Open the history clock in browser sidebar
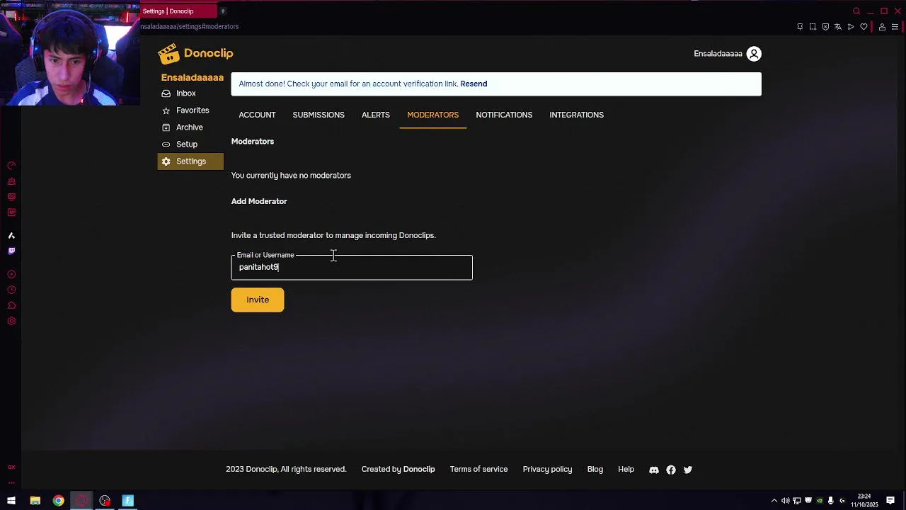Viewport: 906px width, 510px height. [x=11, y=290]
